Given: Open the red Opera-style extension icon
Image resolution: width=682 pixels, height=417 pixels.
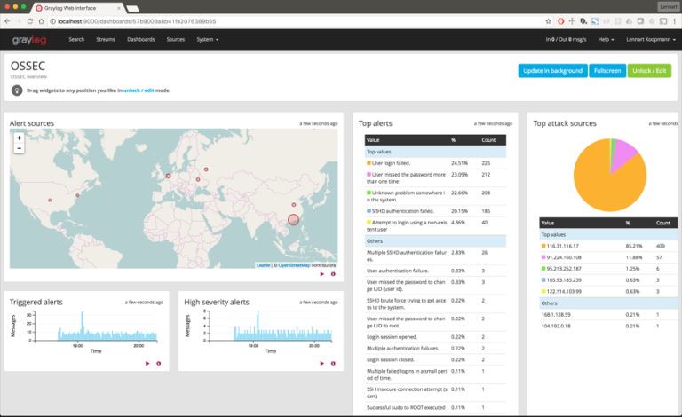Looking at the screenshot, I should coord(560,21).
